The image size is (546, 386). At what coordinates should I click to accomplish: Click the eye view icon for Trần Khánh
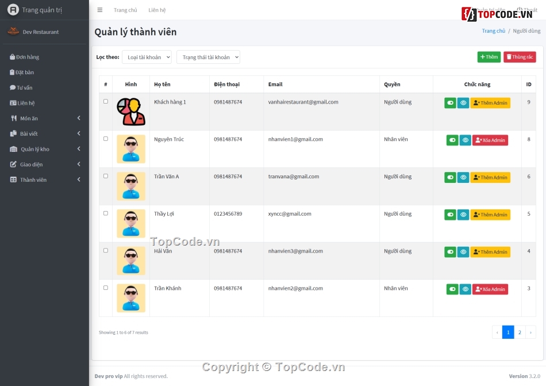(465, 289)
